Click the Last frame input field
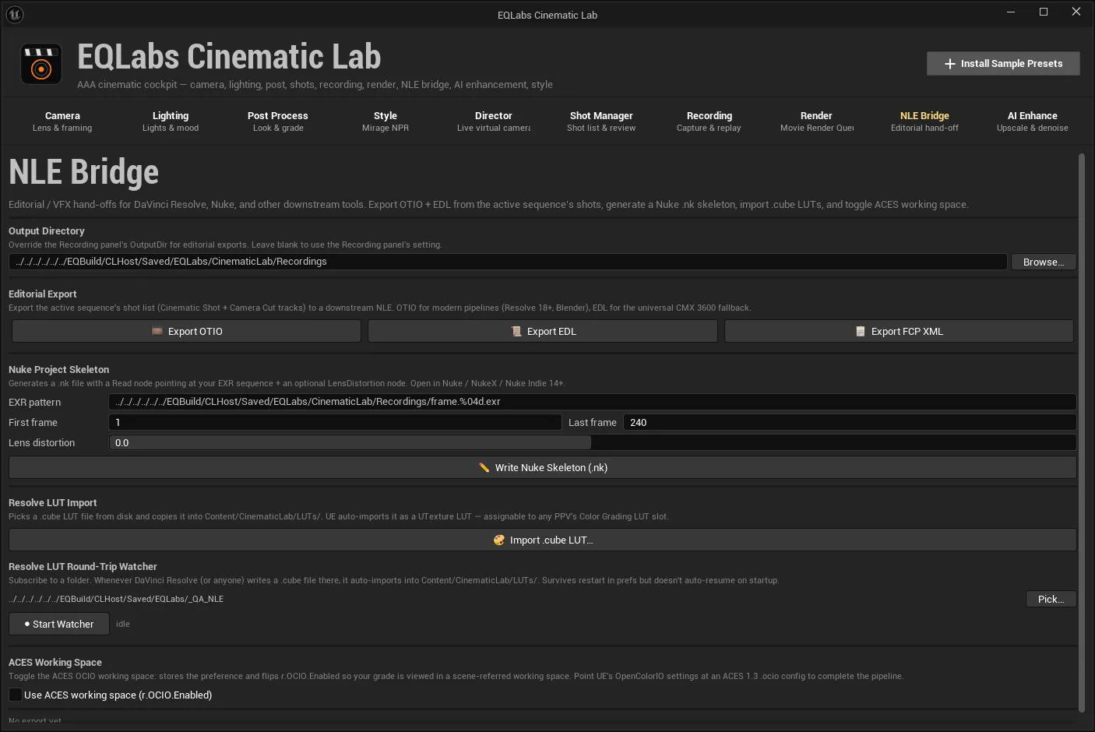Viewport: 1095px width, 732px height. coord(850,422)
